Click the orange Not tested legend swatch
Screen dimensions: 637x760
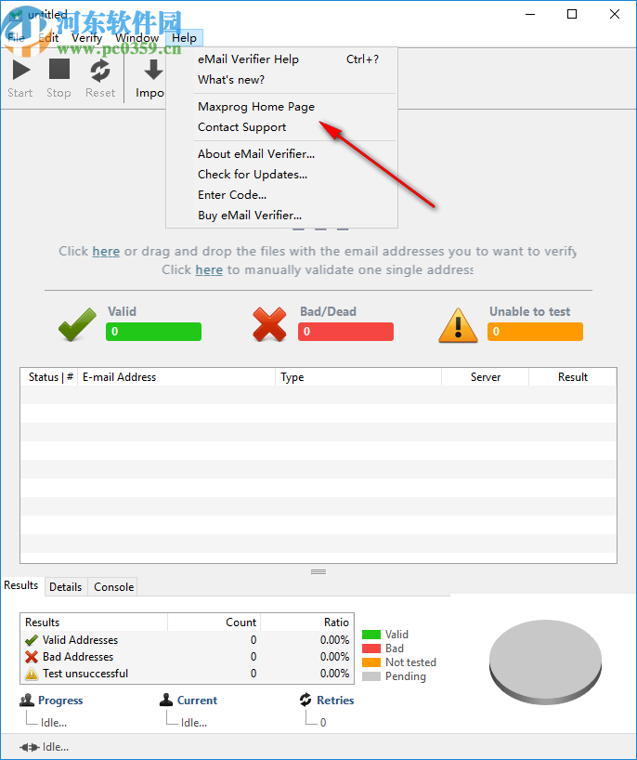click(x=371, y=662)
